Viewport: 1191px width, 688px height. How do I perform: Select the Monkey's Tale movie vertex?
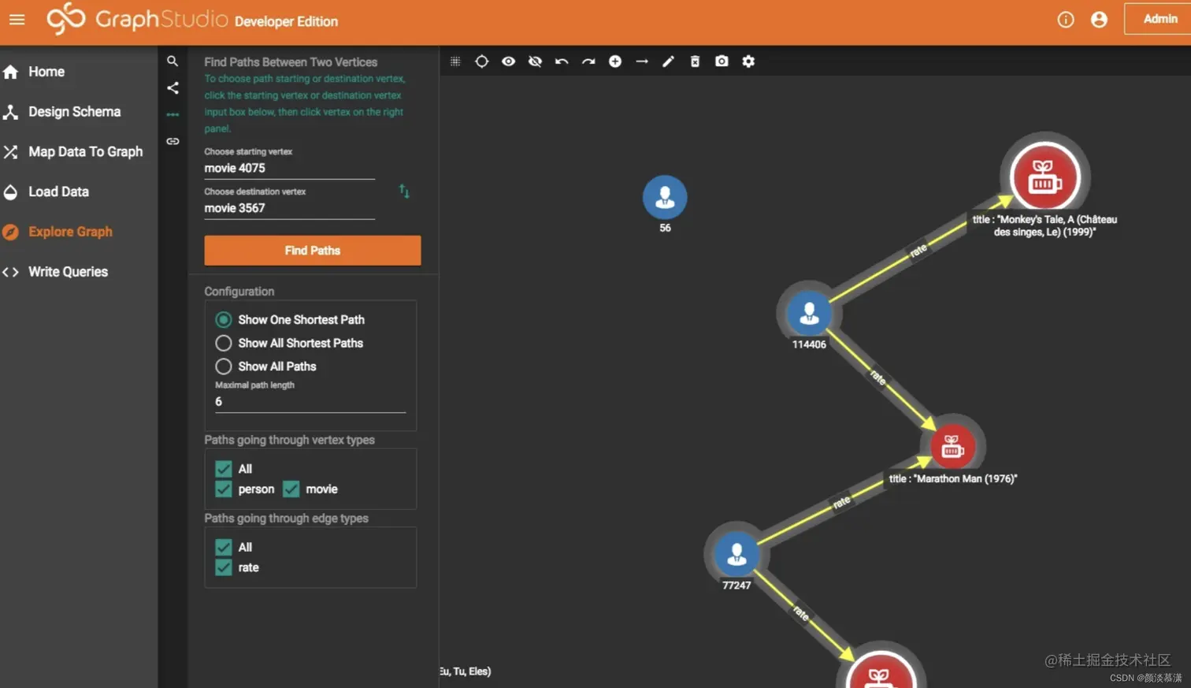[1044, 177]
